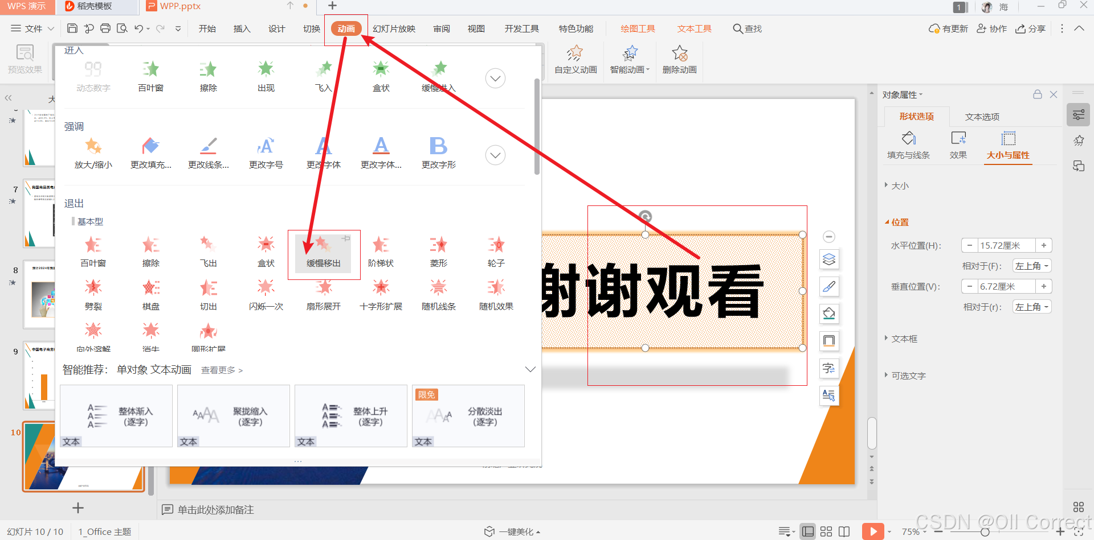The image size is (1094, 540).
Task: Choose the 菱形 exit animation
Action: 438,252
